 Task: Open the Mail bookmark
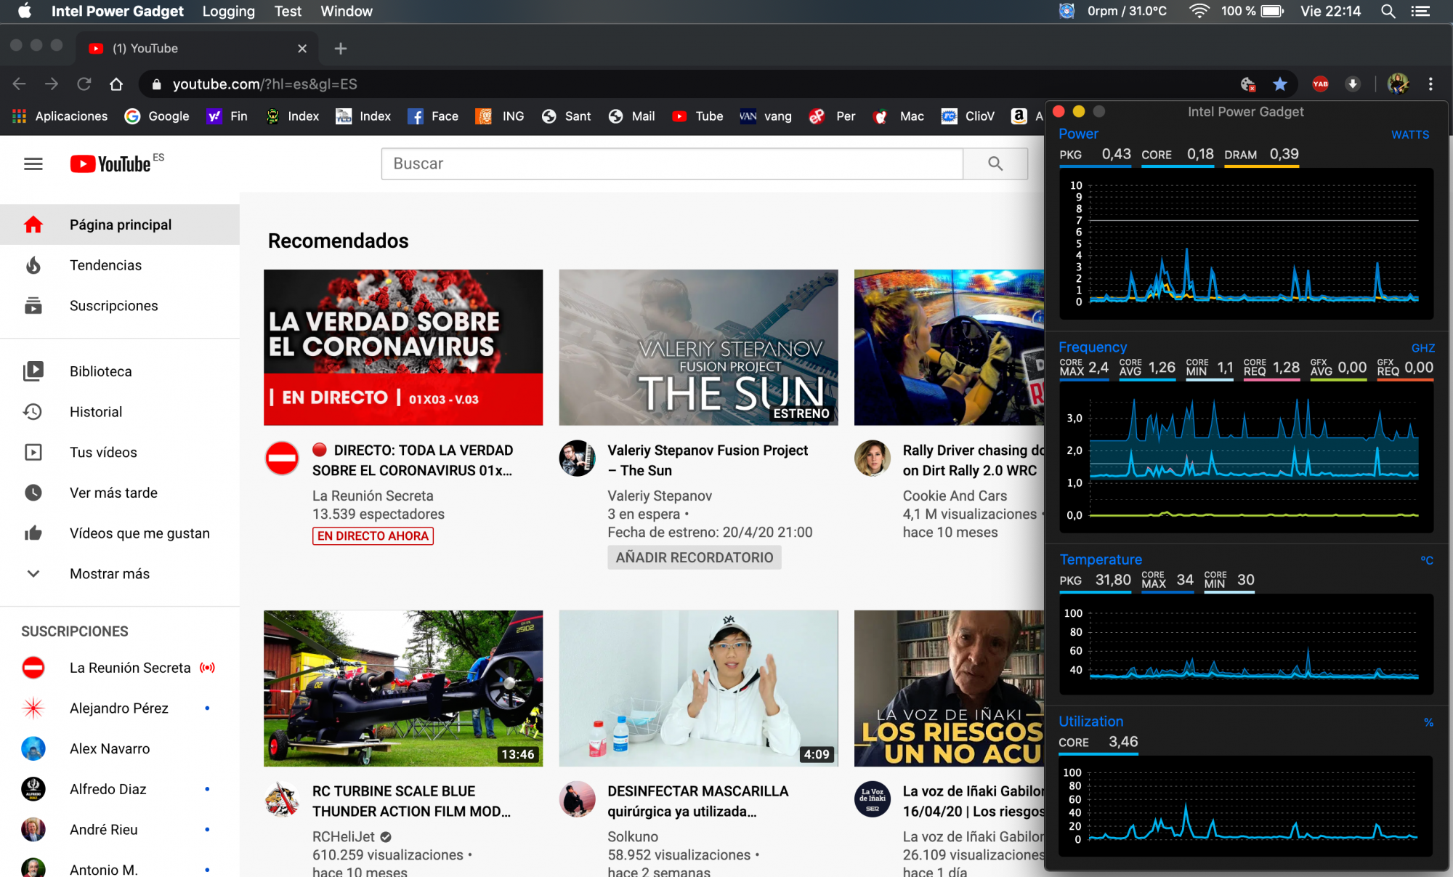(631, 116)
